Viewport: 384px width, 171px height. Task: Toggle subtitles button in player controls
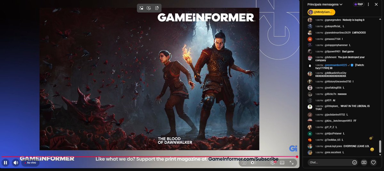(263, 163)
